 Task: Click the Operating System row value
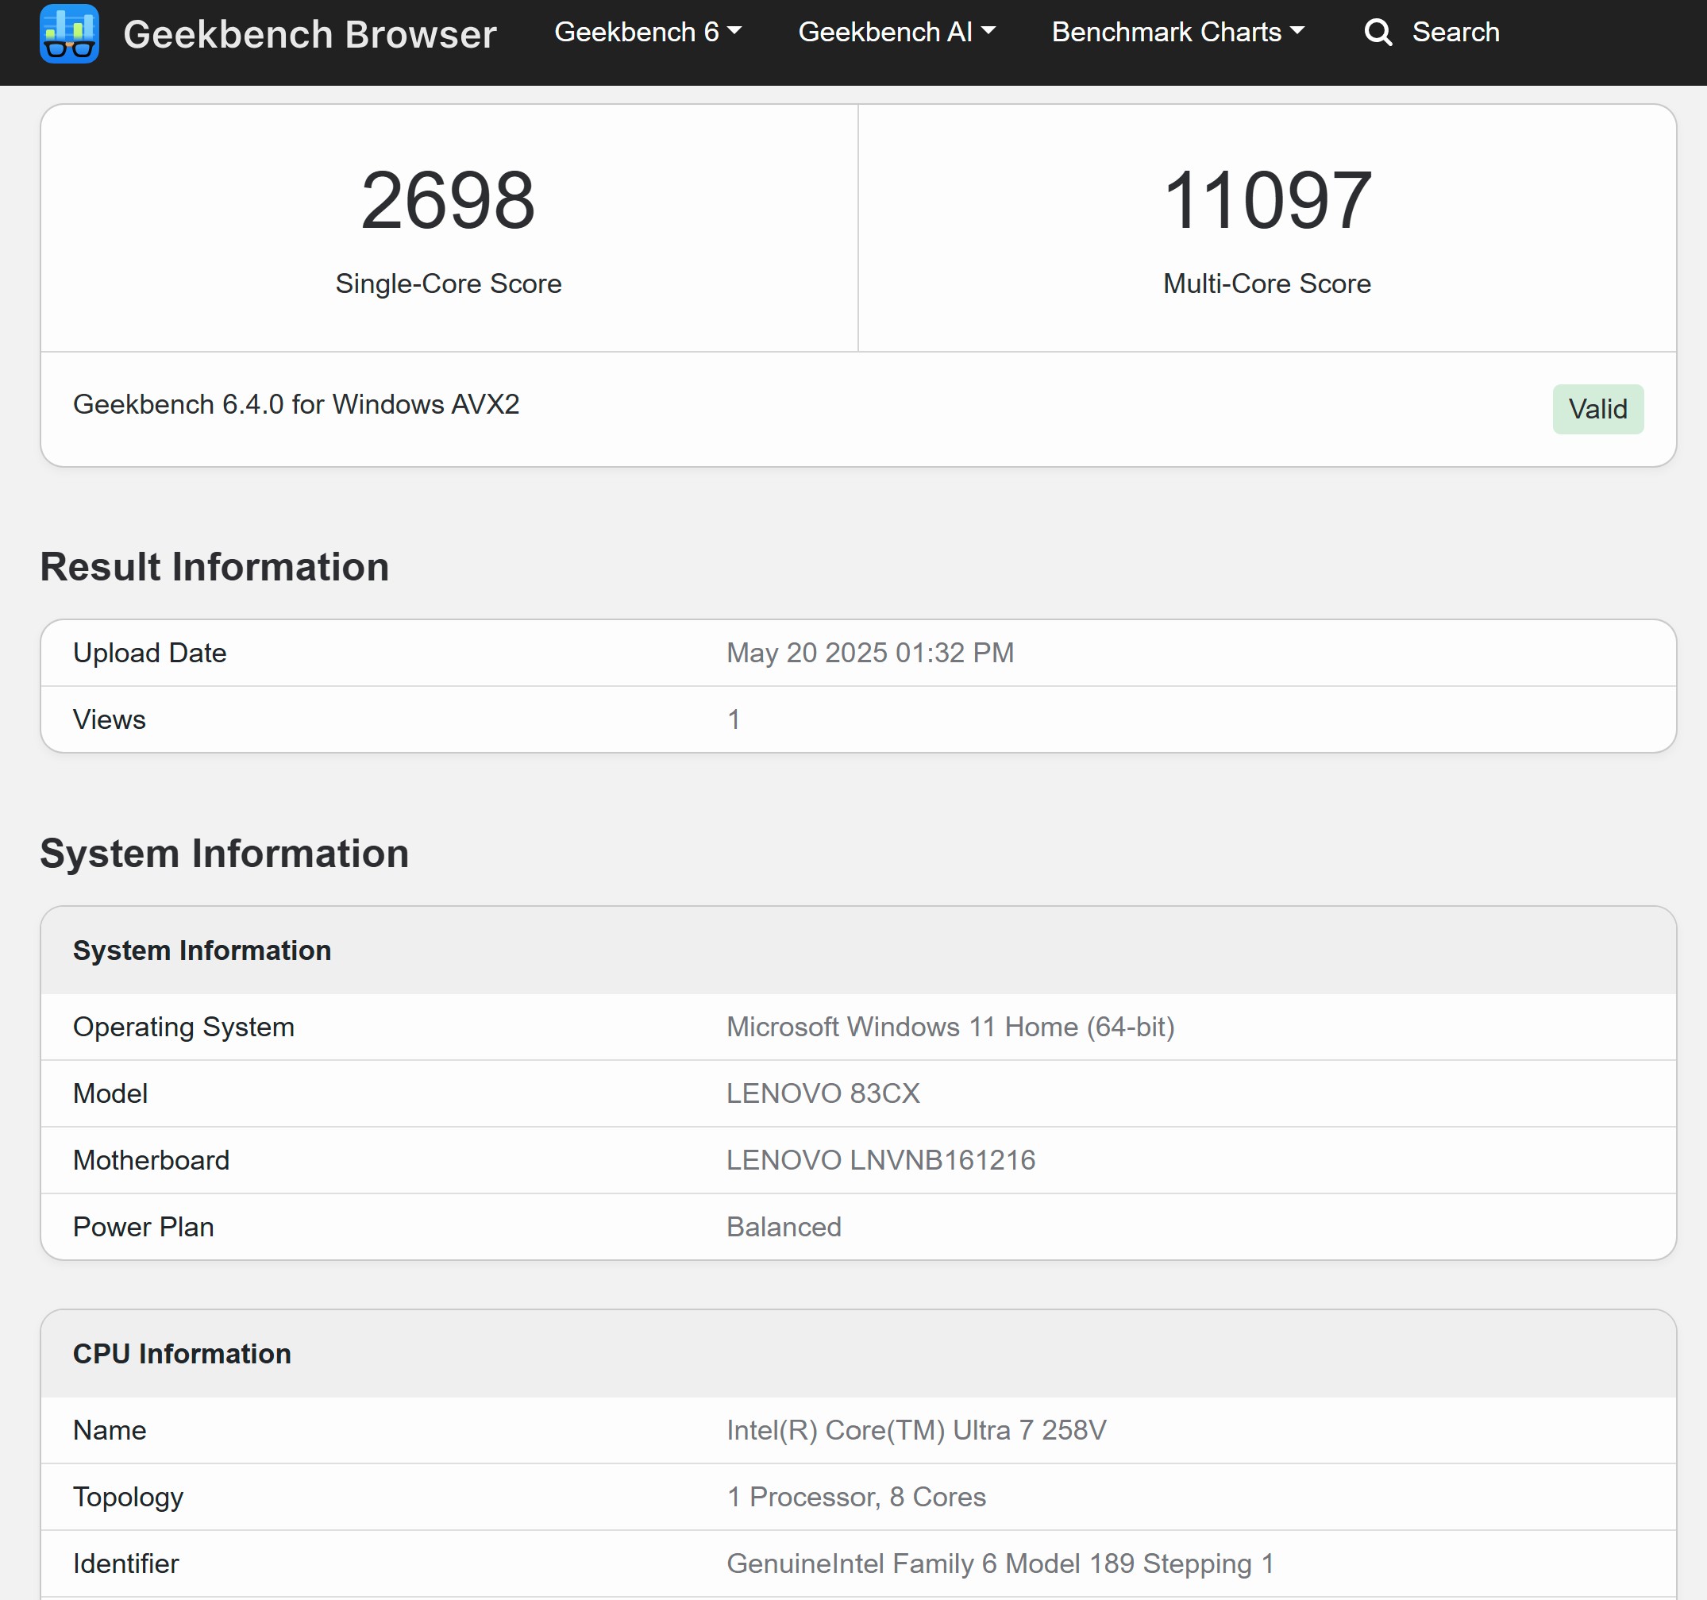coord(950,1027)
